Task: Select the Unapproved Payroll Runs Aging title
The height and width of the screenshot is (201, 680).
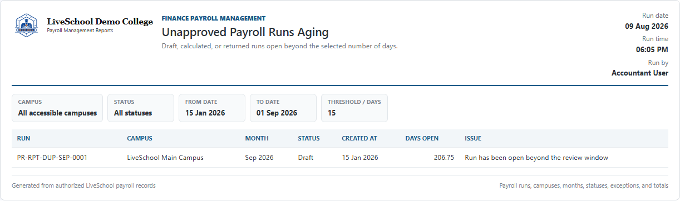Action: [245, 32]
